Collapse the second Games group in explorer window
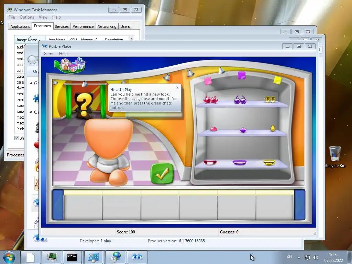The width and height of the screenshot is (352, 264). click(x=31, y=112)
